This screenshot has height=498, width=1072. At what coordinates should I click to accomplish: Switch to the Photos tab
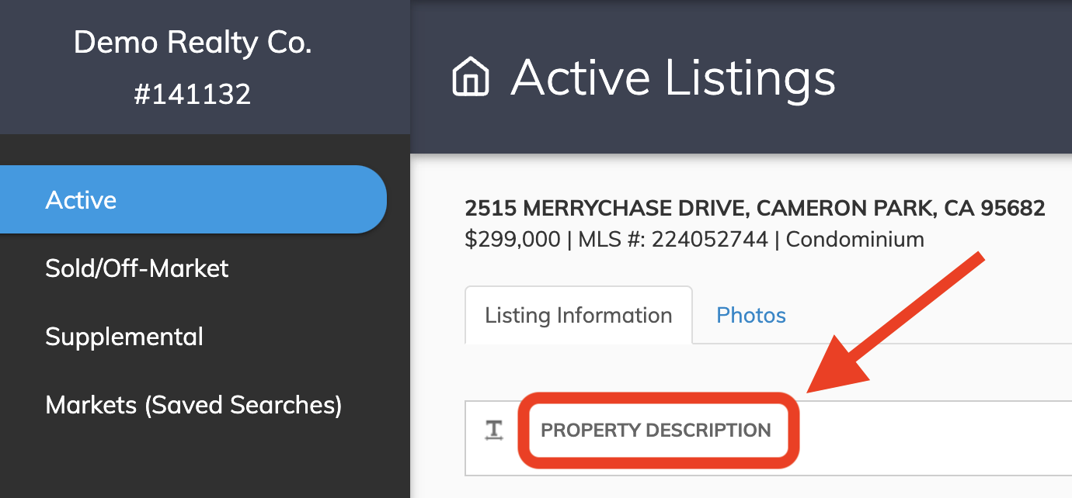tap(751, 316)
